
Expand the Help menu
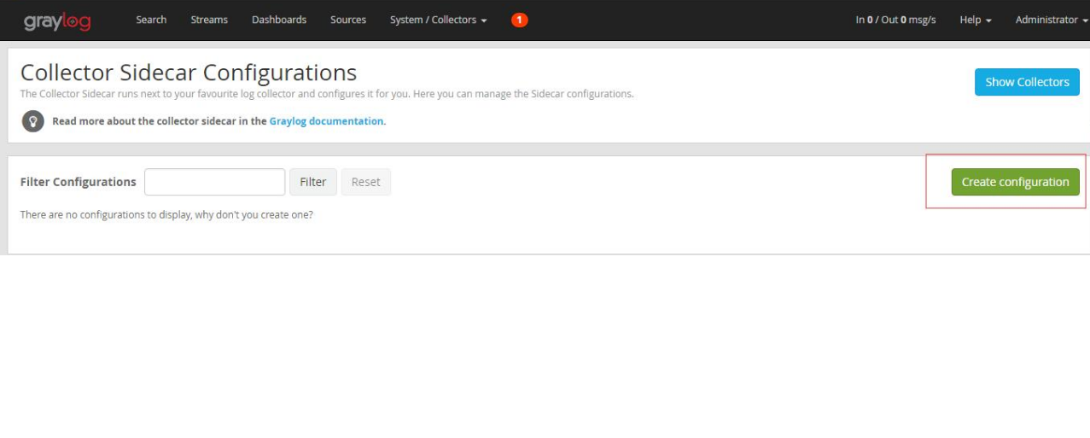[x=976, y=20]
